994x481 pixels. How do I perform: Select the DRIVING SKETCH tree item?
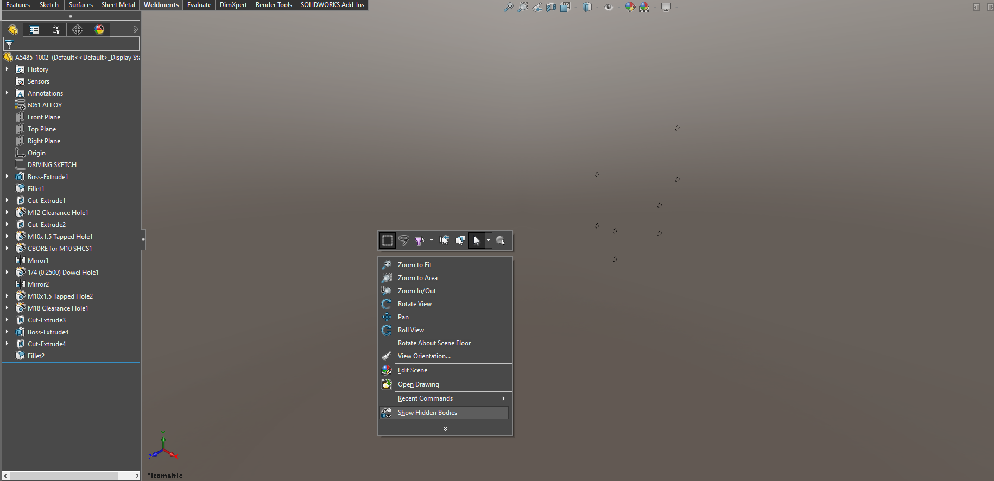pyautogui.click(x=52, y=164)
